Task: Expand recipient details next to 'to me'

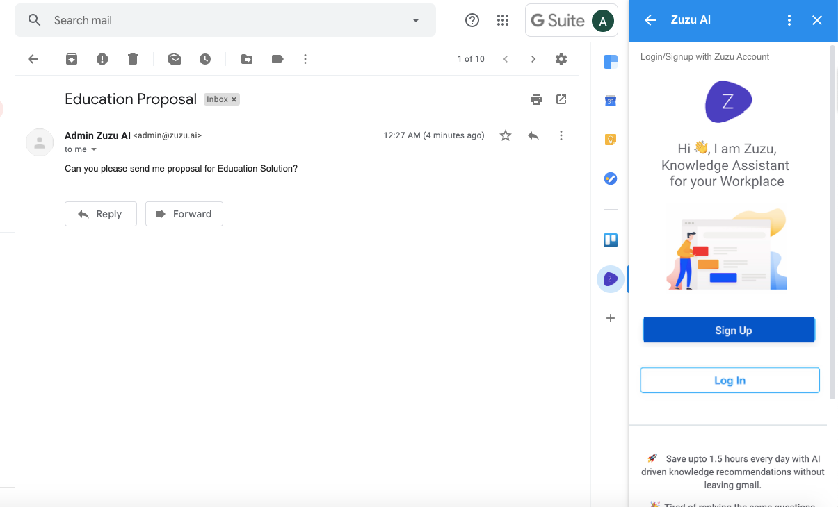Action: pos(94,149)
